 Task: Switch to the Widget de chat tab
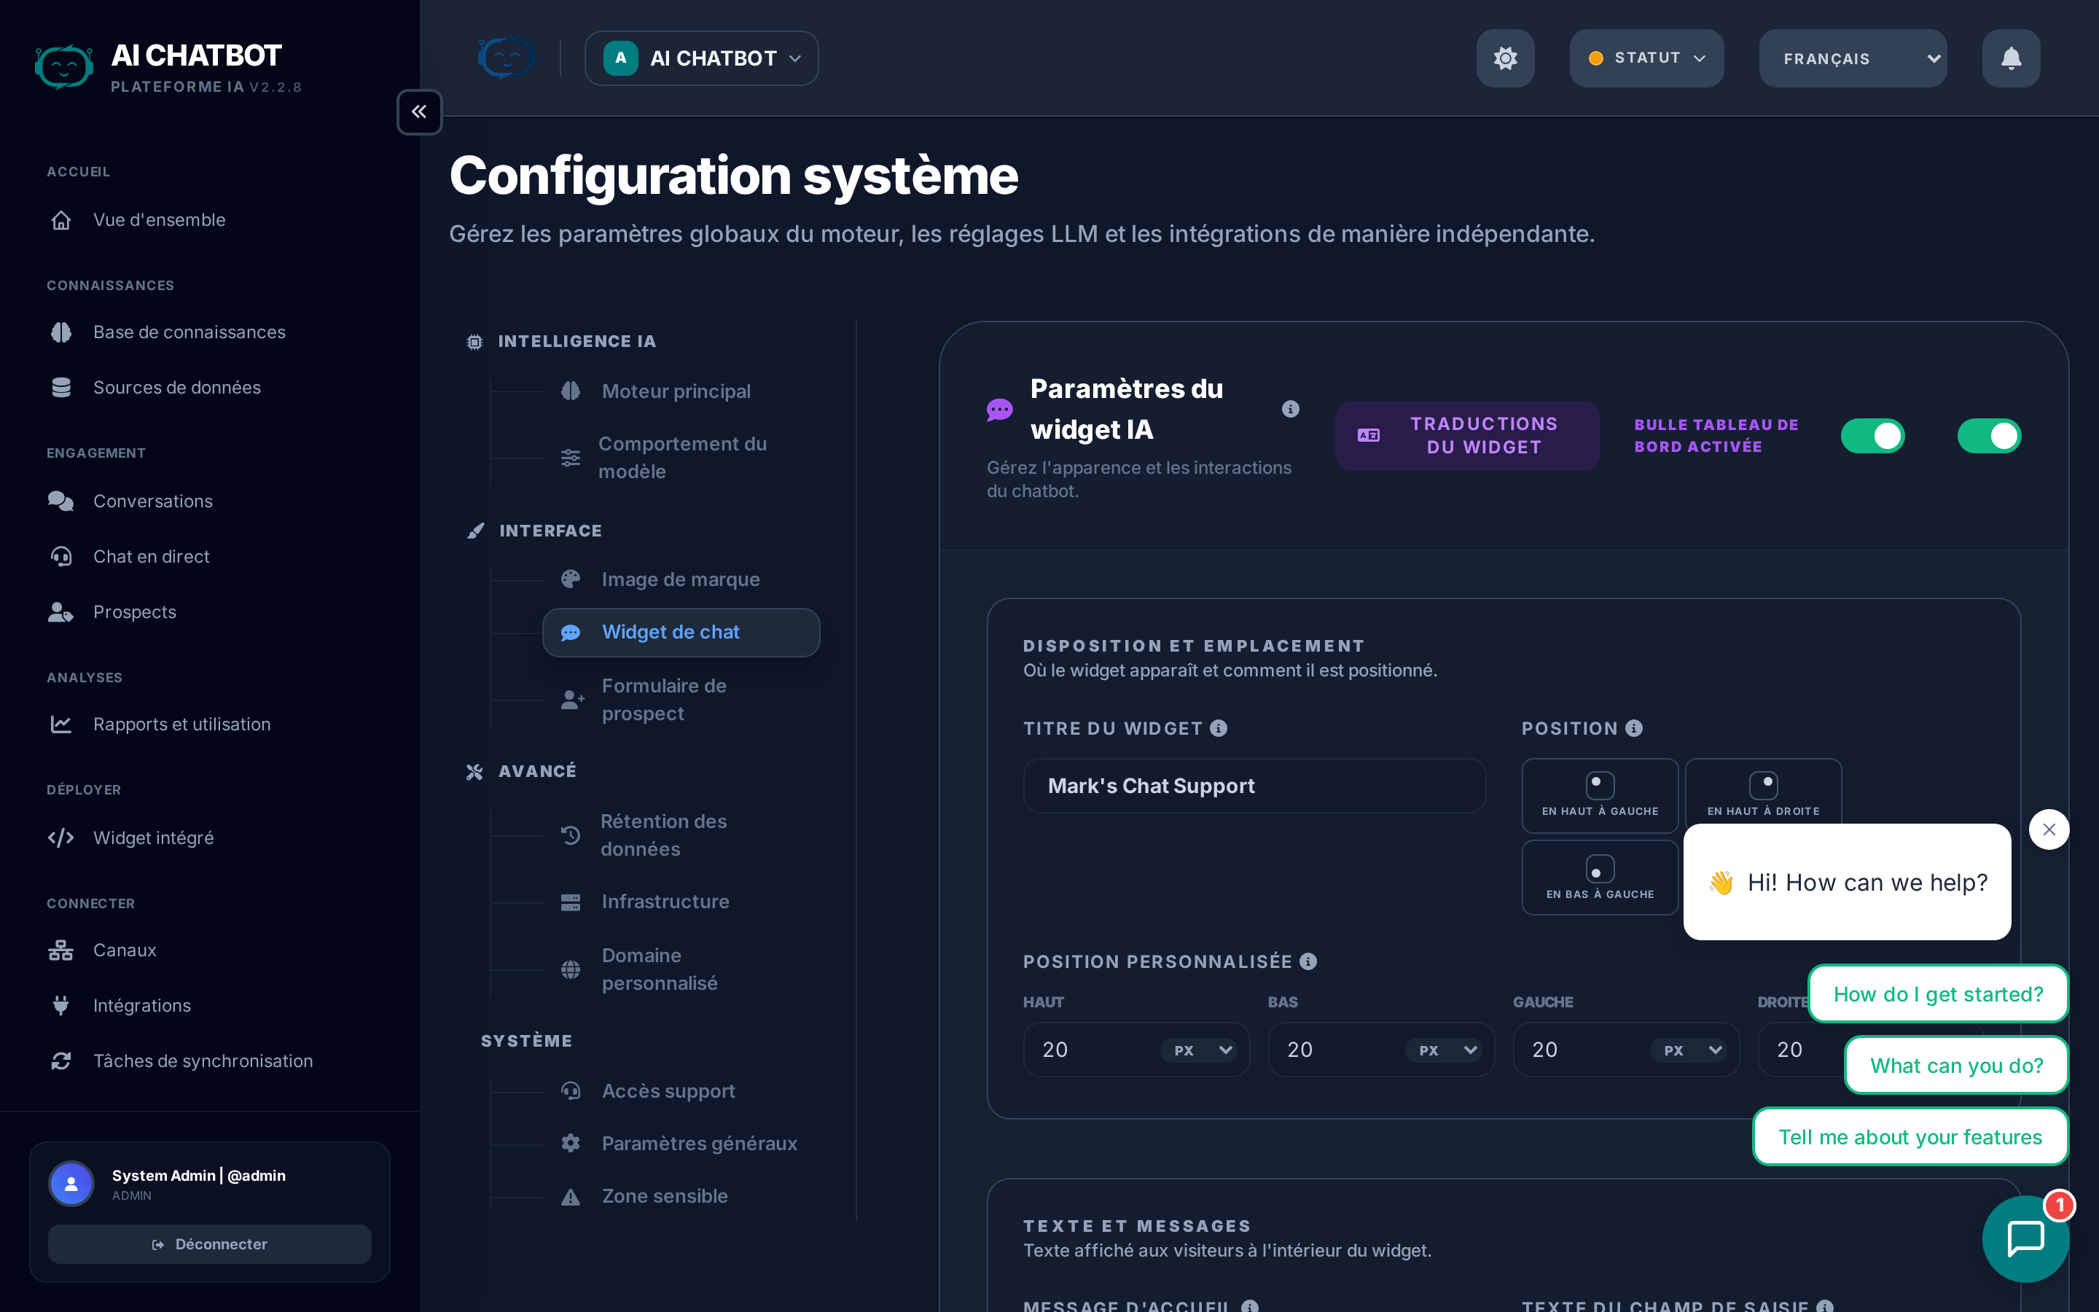680,632
